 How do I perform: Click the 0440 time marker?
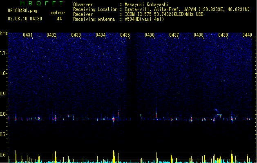pos(247,35)
